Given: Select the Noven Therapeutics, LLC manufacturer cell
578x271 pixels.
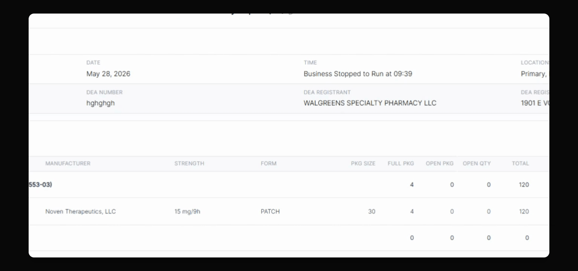Looking at the screenshot, I should pyautogui.click(x=81, y=212).
